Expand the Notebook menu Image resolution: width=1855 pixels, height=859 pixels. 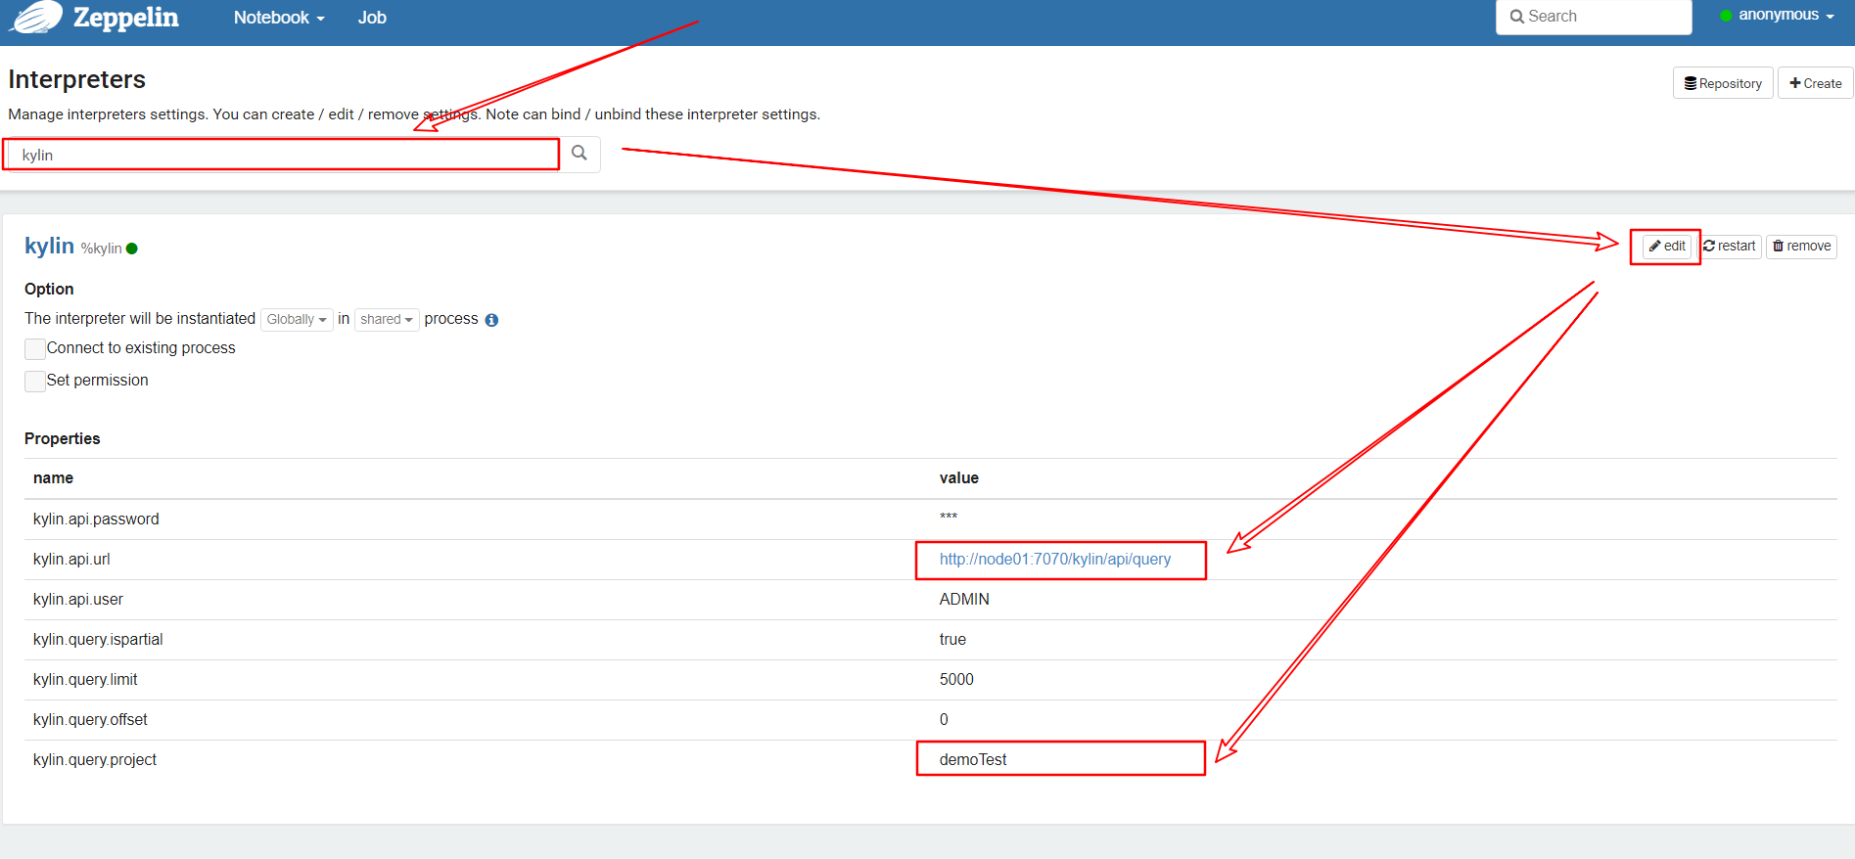click(279, 18)
